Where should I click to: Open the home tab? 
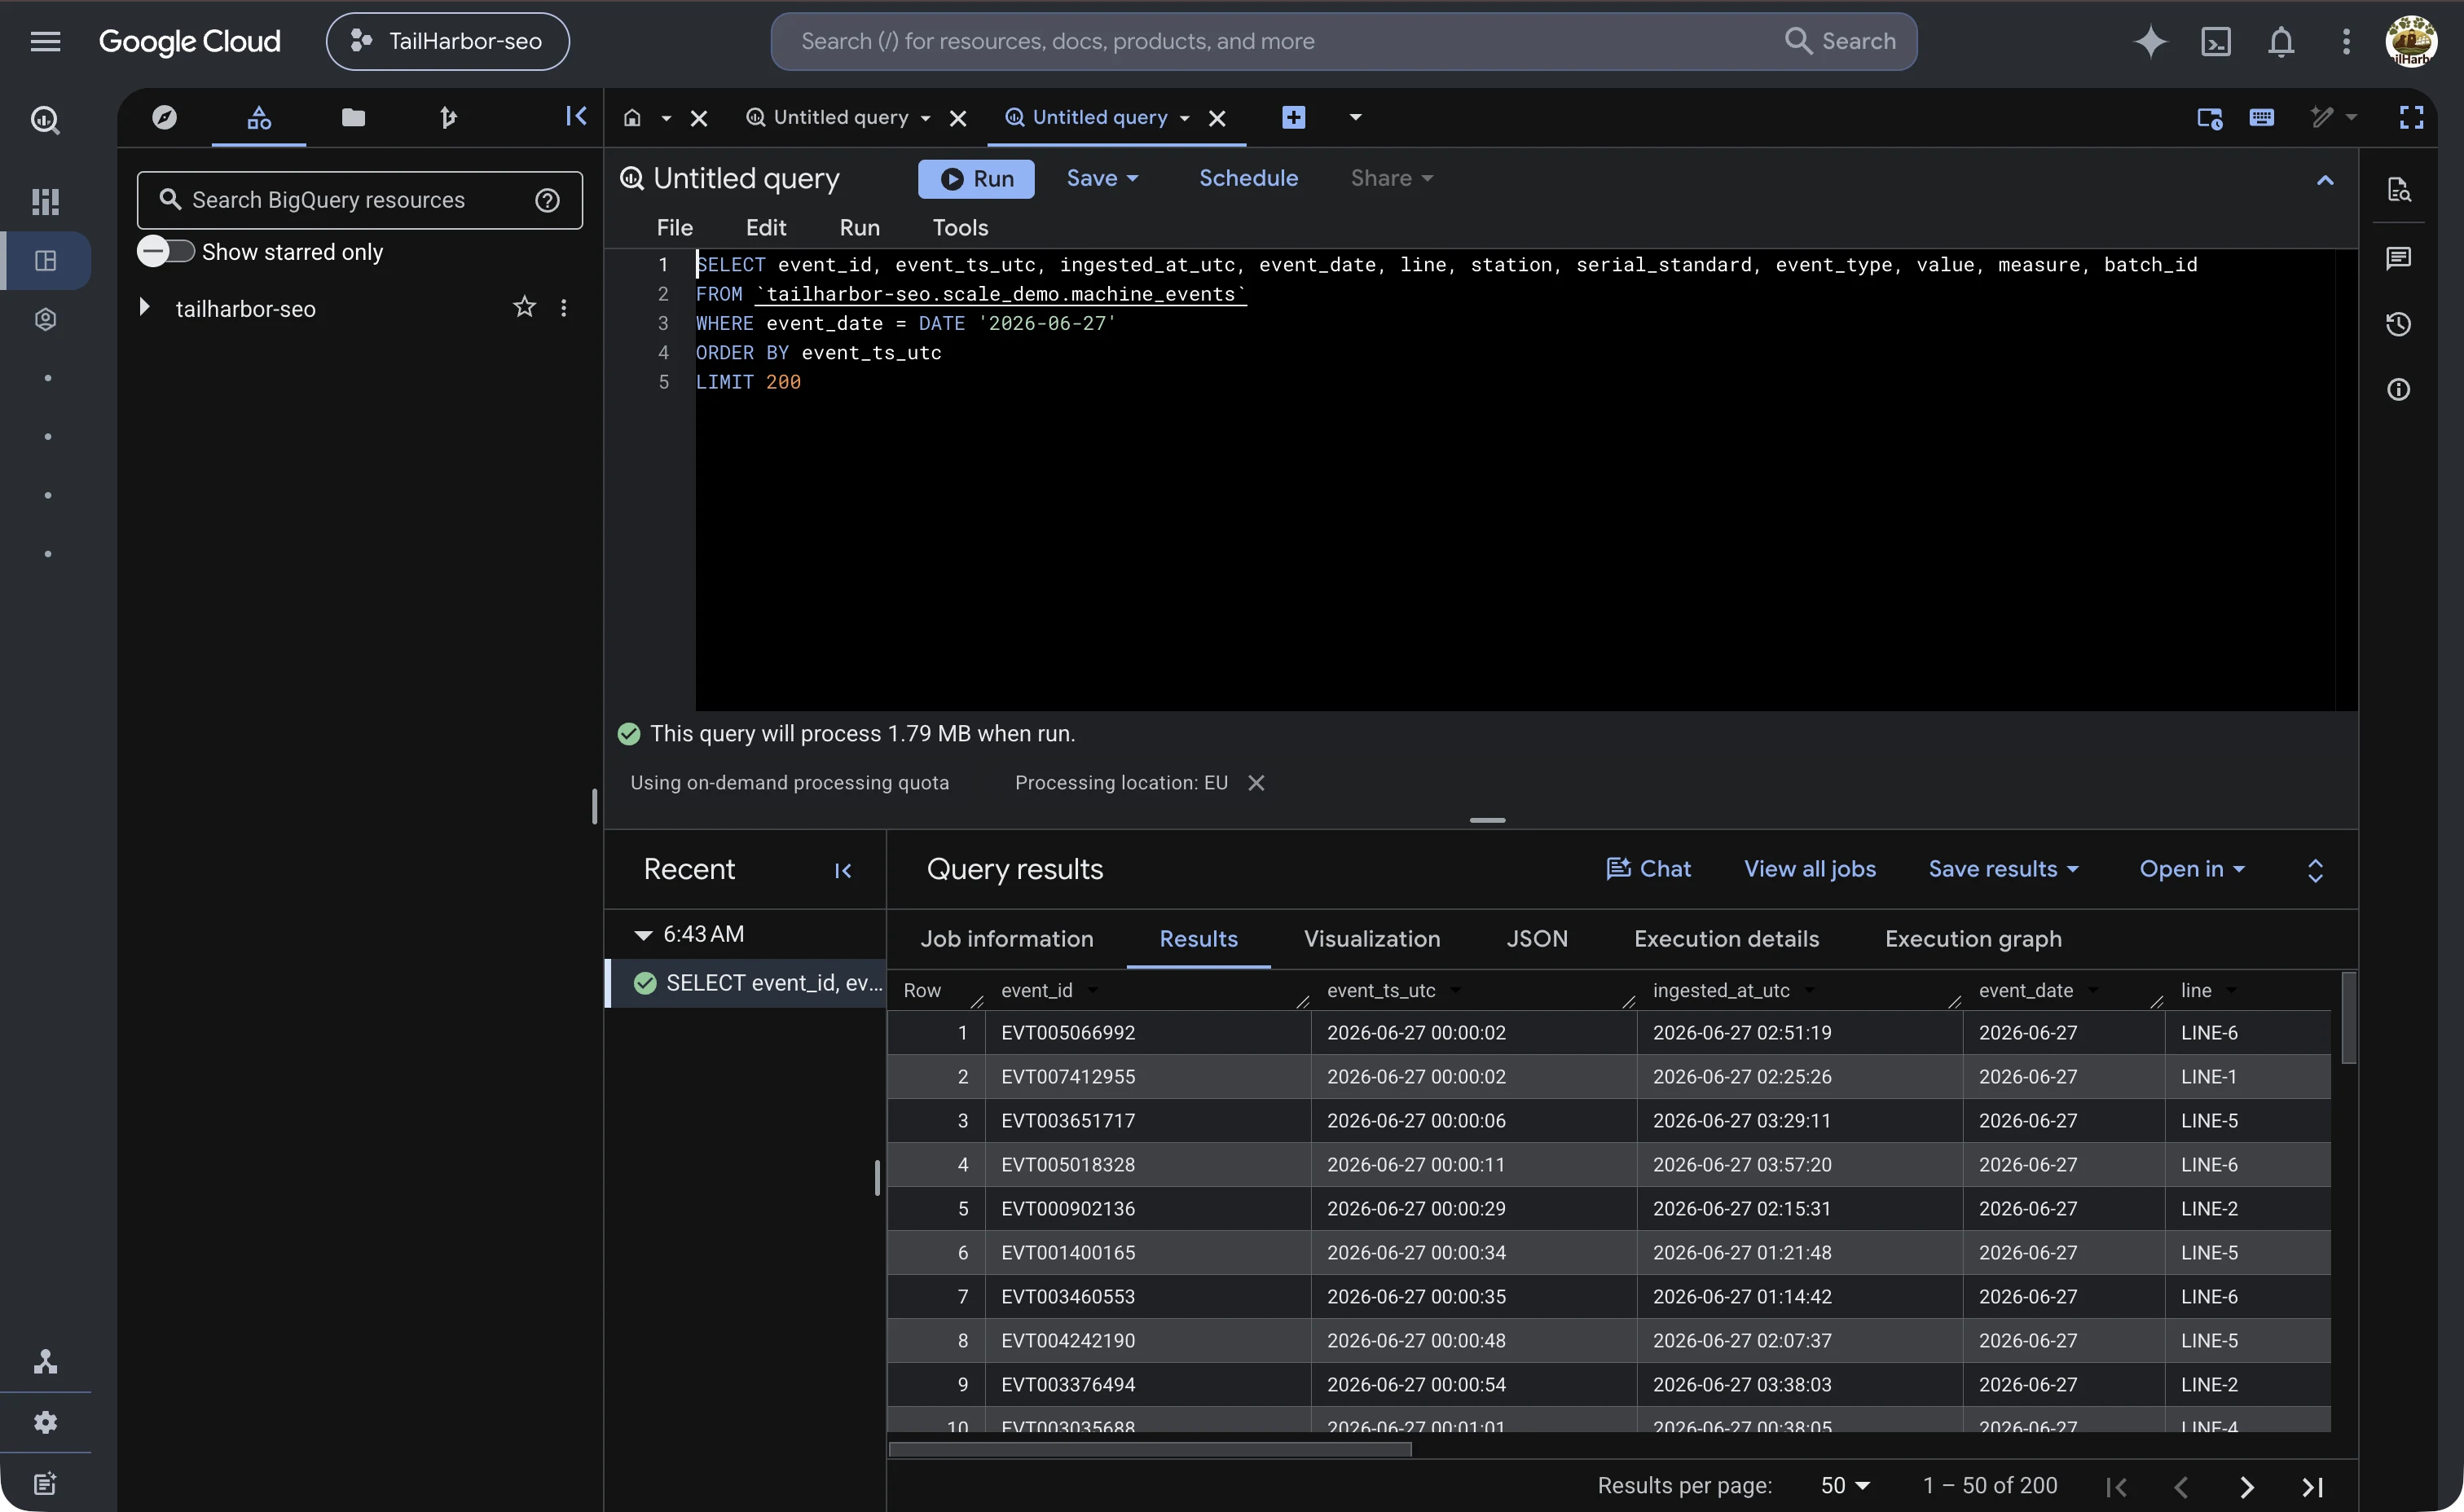click(632, 117)
